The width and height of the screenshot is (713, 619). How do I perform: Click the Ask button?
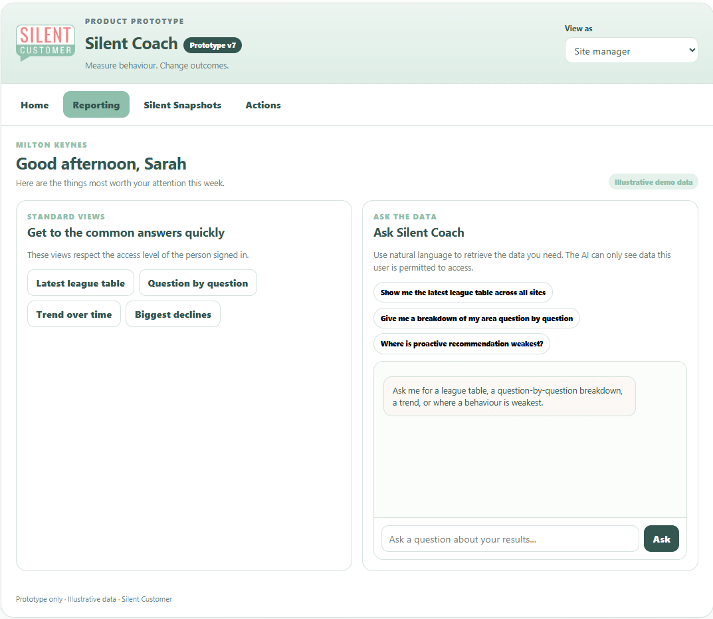pyautogui.click(x=661, y=539)
